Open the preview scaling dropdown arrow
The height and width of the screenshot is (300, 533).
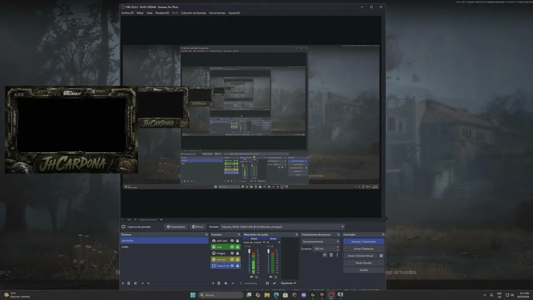point(161,220)
